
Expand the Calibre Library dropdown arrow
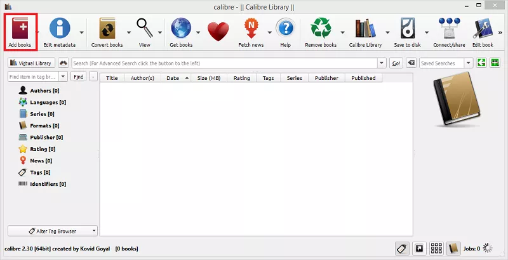(387, 32)
